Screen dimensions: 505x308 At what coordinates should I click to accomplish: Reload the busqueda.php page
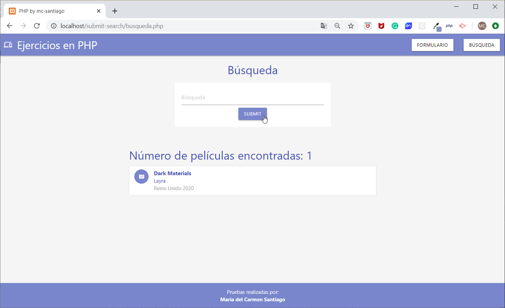pos(37,26)
